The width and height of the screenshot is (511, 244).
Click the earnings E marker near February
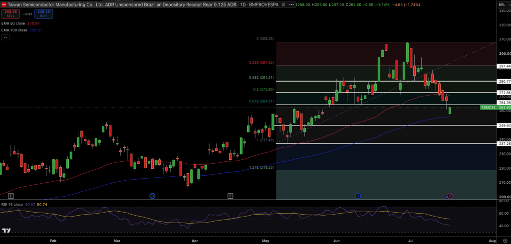11,196
